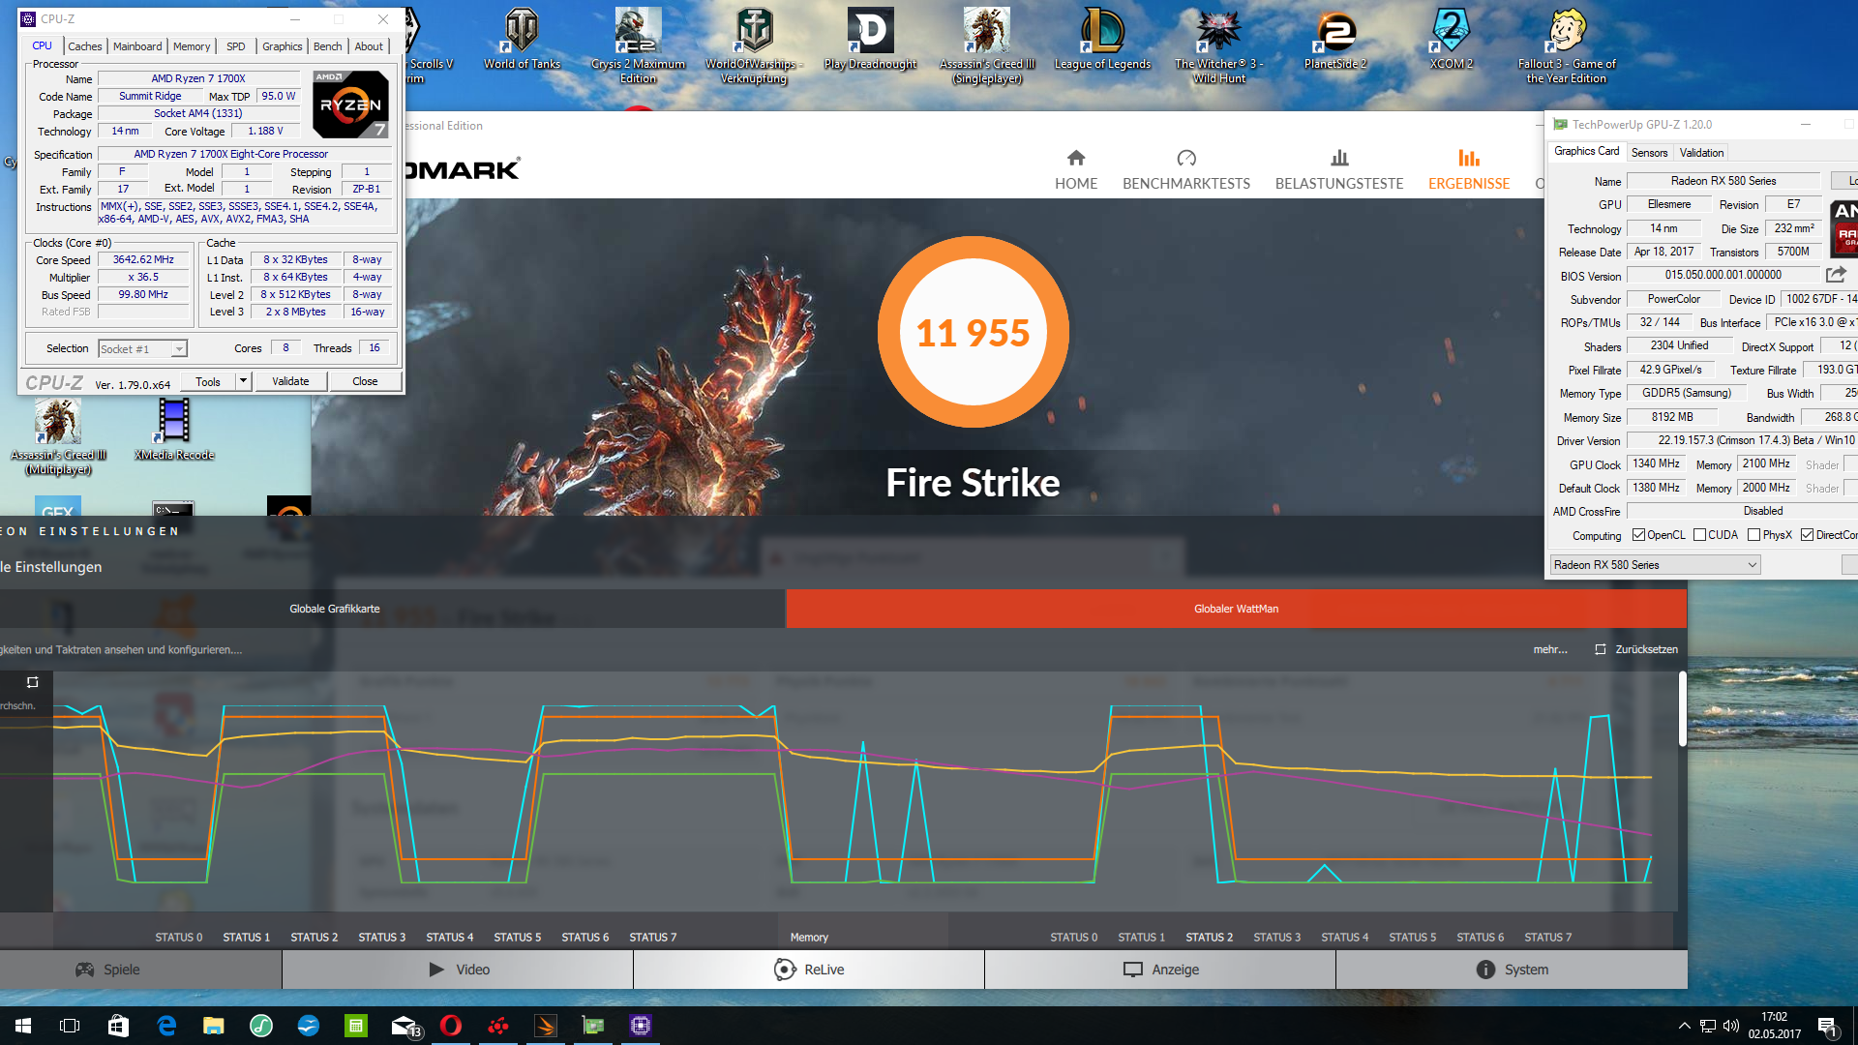Click the GPU-Z BIOS export share icon
Viewport: 1858px width, 1045px height.
[x=1836, y=275]
